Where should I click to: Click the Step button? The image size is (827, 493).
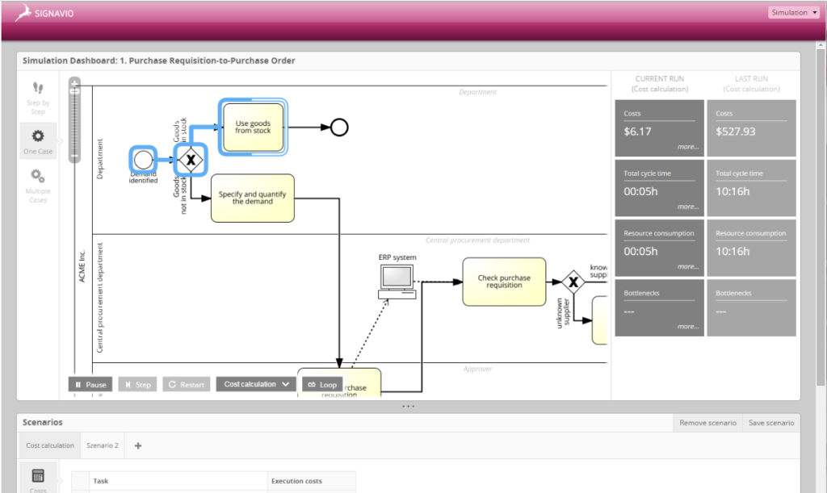[137, 385]
